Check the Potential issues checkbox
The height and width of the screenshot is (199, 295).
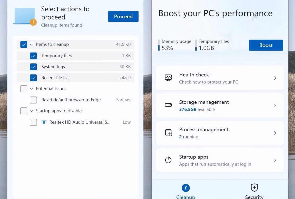coord(24,89)
